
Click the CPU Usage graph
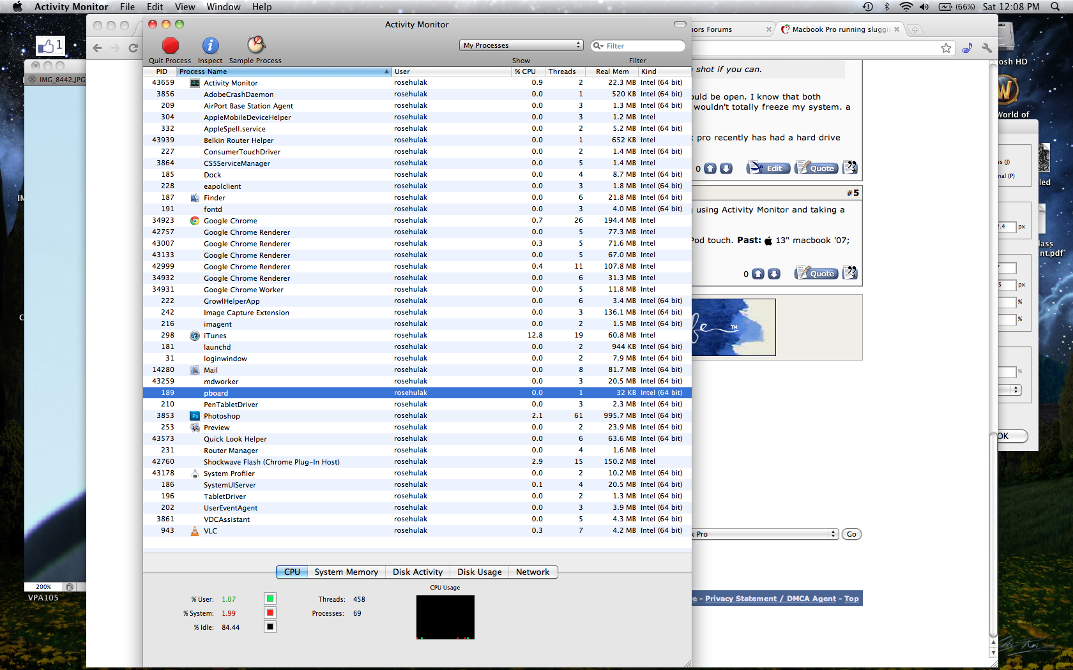[x=445, y=617]
